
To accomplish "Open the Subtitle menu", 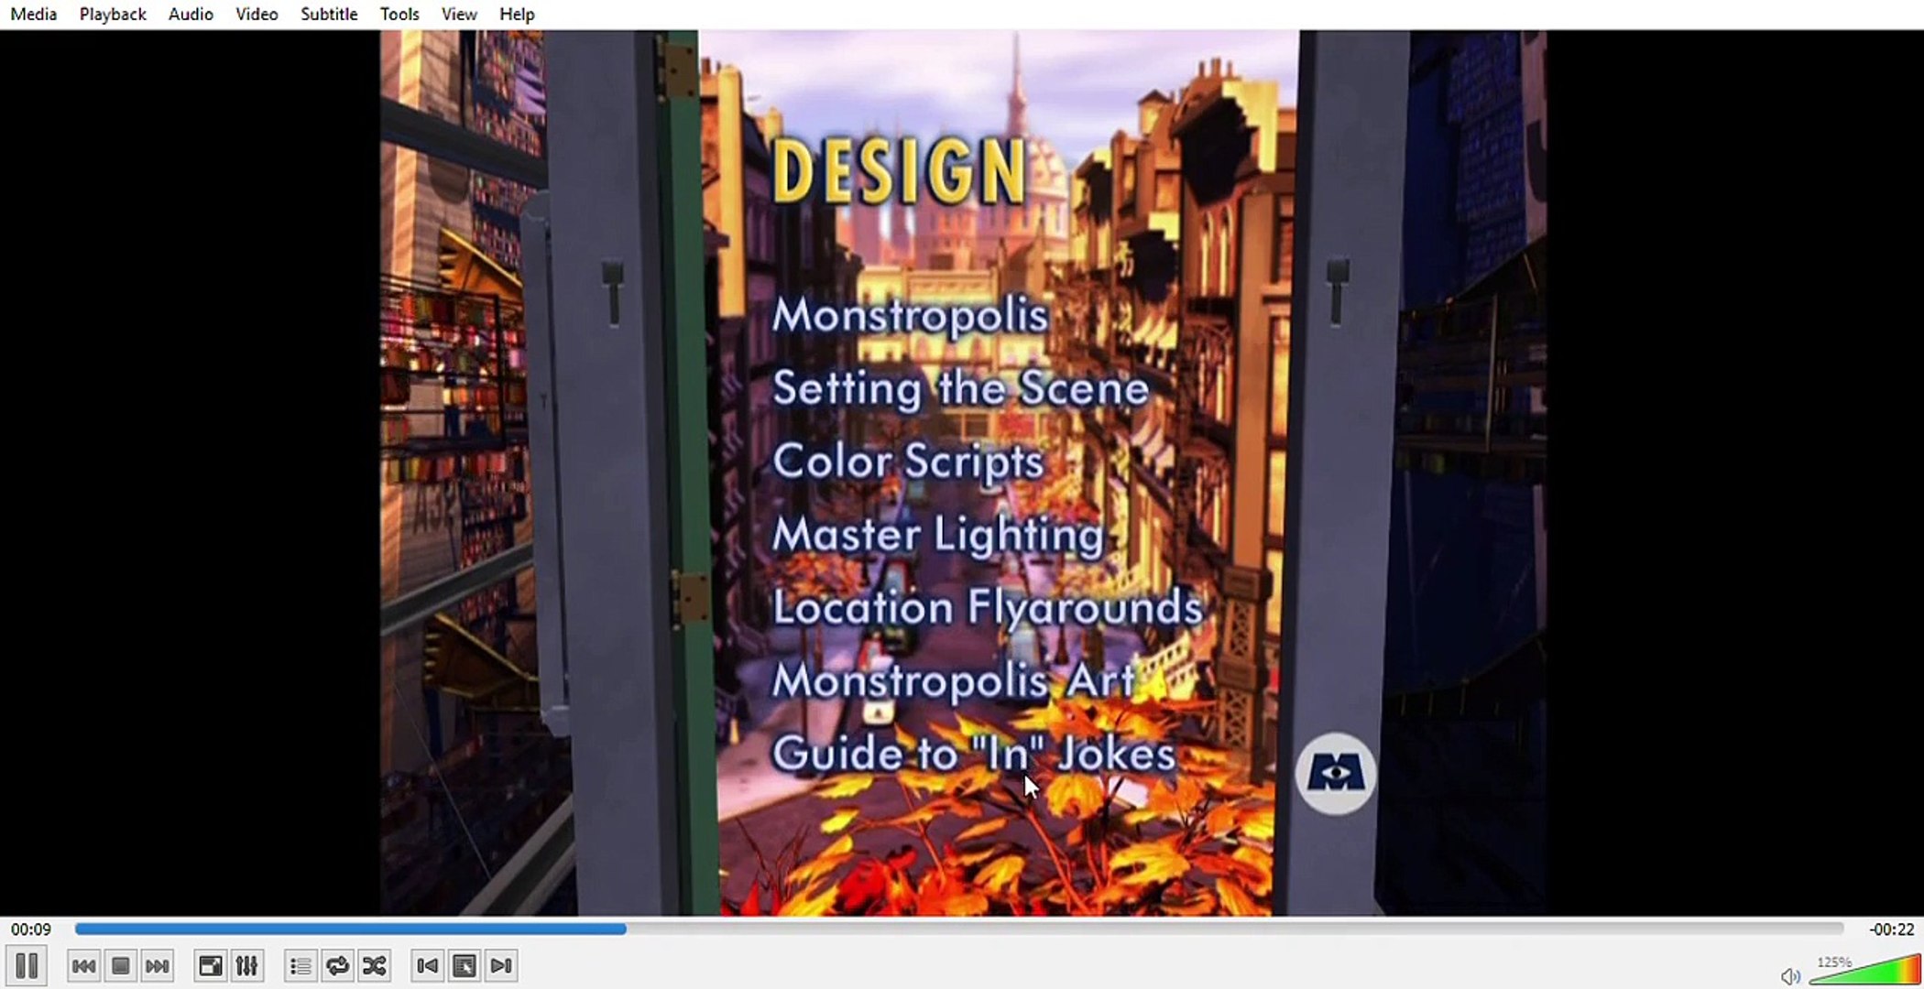I will click(328, 14).
